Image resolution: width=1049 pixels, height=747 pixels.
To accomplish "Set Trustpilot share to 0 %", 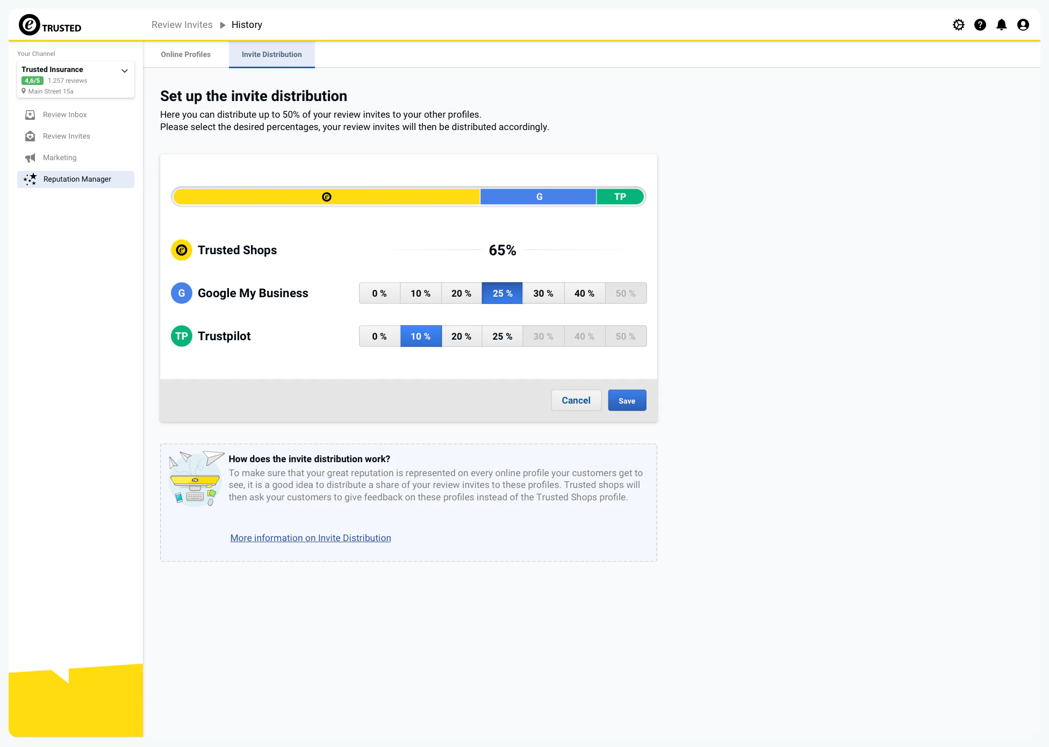I will 379,336.
